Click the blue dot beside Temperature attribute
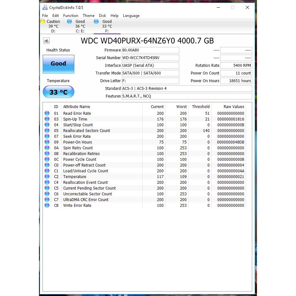 click(x=47, y=176)
